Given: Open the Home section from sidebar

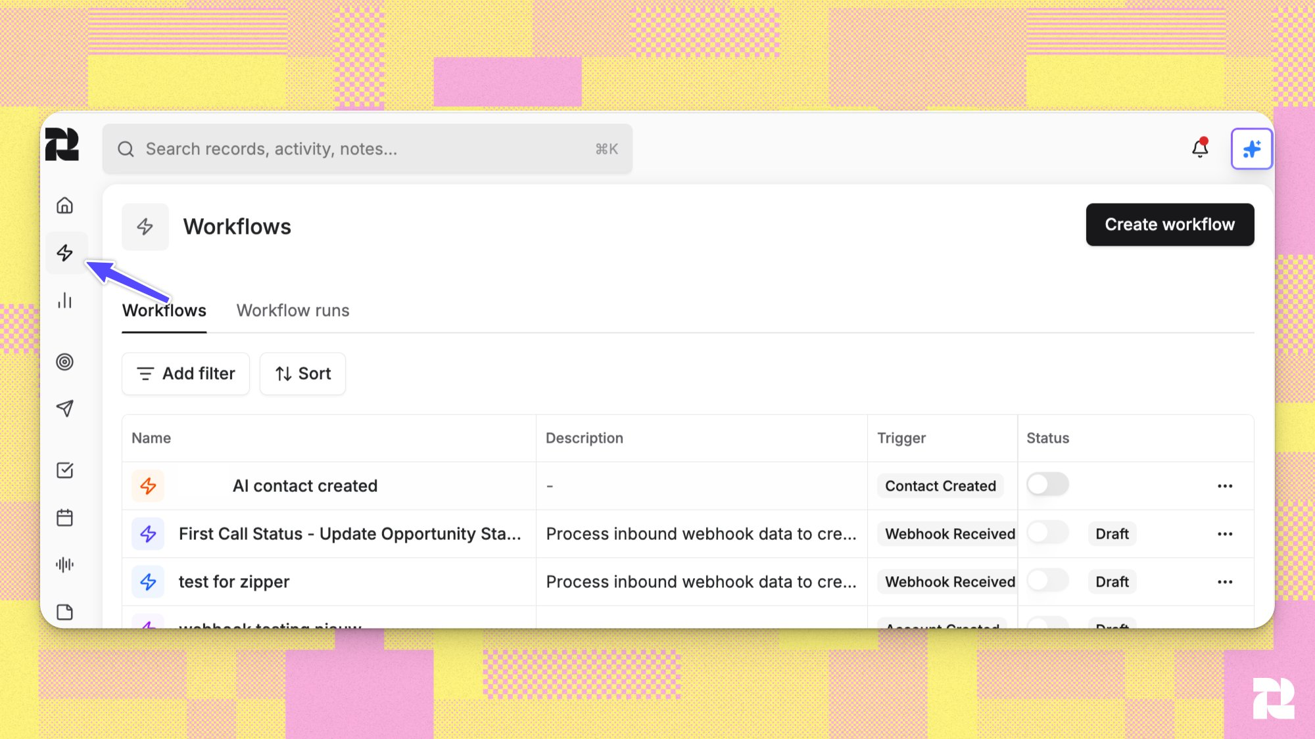Looking at the screenshot, I should (x=65, y=206).
